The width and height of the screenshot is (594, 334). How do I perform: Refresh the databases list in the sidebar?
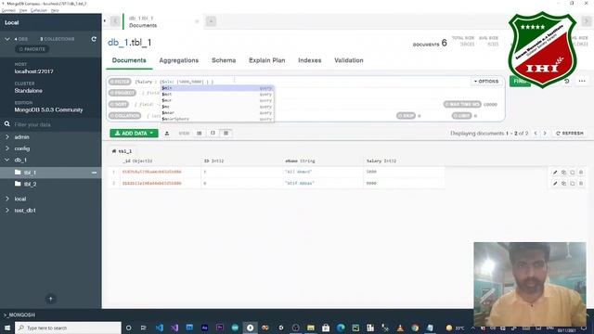[x=94, y=39]
